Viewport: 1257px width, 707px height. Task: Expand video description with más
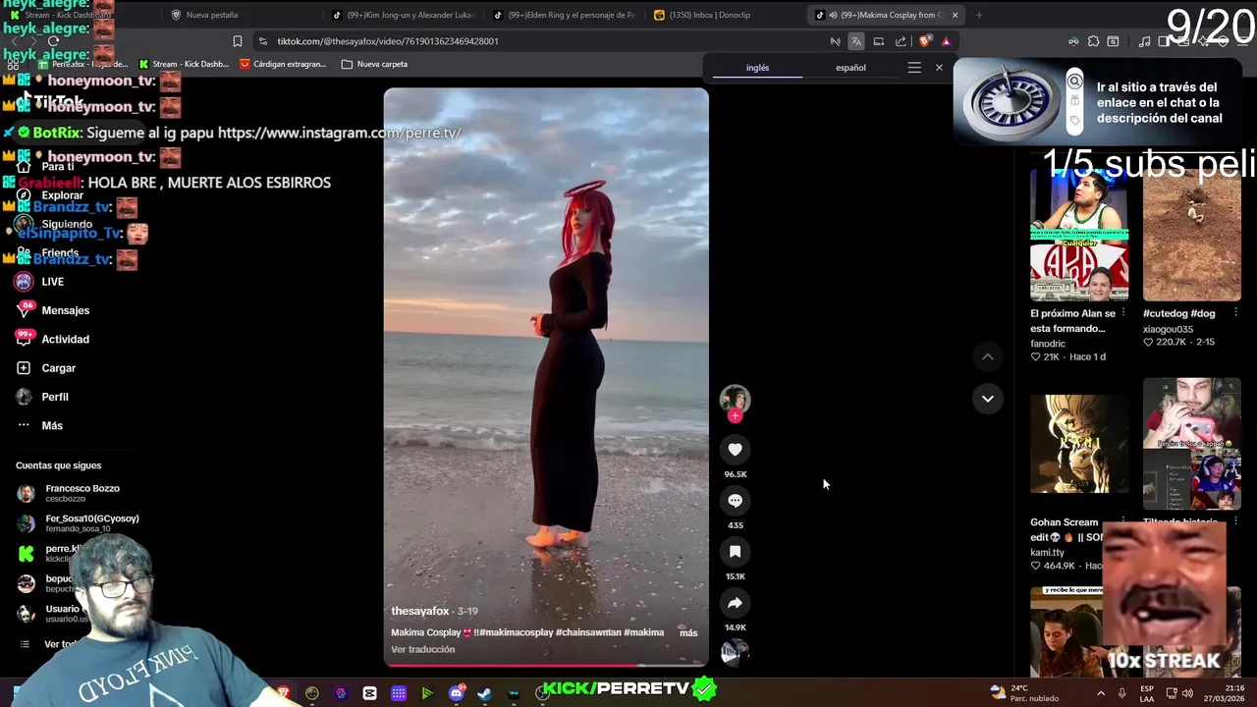688,633
